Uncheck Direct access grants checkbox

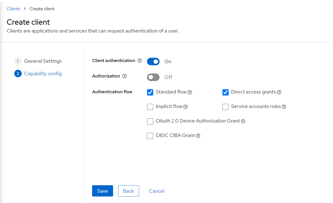pos(225,92)
